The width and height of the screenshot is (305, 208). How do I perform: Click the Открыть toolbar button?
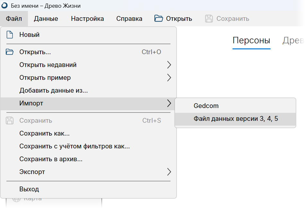173,19
